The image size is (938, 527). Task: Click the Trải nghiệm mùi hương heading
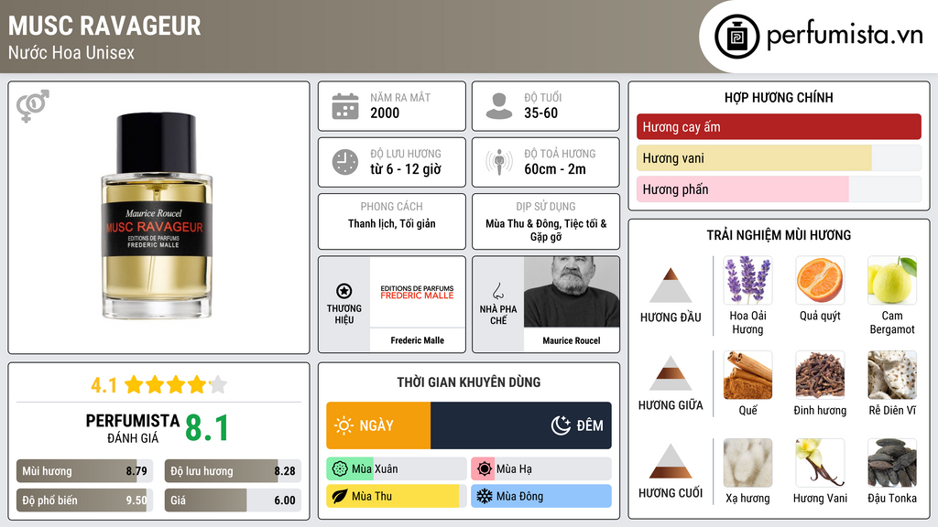coord(779,235)
